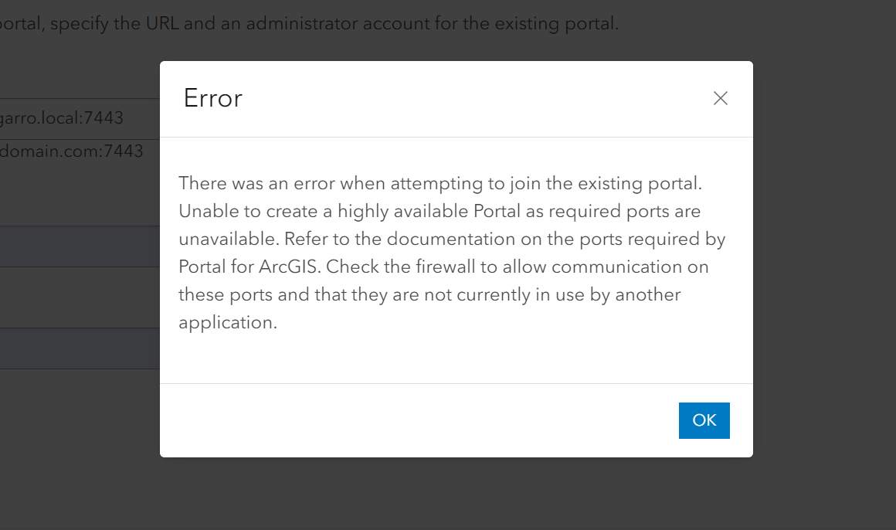Click the word Error in the dialog heading

pyautogui.click(x=212, y=98)
